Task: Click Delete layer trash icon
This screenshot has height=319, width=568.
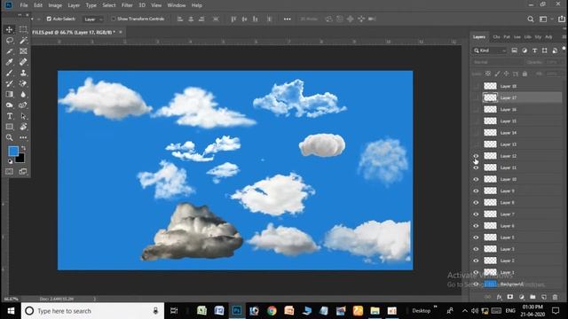Action: click(555, 297)
